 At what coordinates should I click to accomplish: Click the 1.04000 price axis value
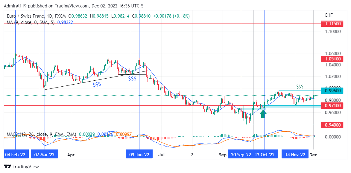tap(333, 65)
